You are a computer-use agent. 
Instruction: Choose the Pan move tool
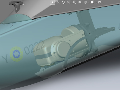(58, 2)
